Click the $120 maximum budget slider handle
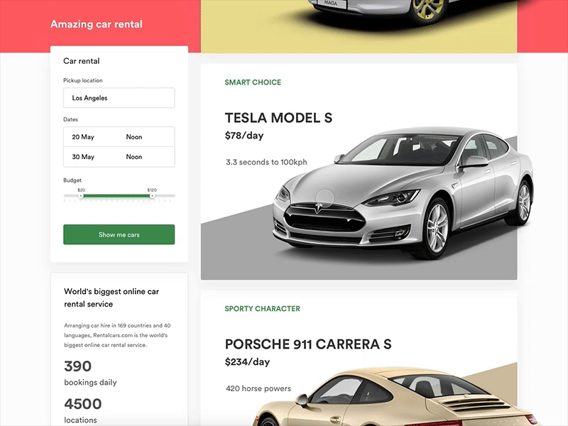 pyautogui.click(x=152, y=196)
